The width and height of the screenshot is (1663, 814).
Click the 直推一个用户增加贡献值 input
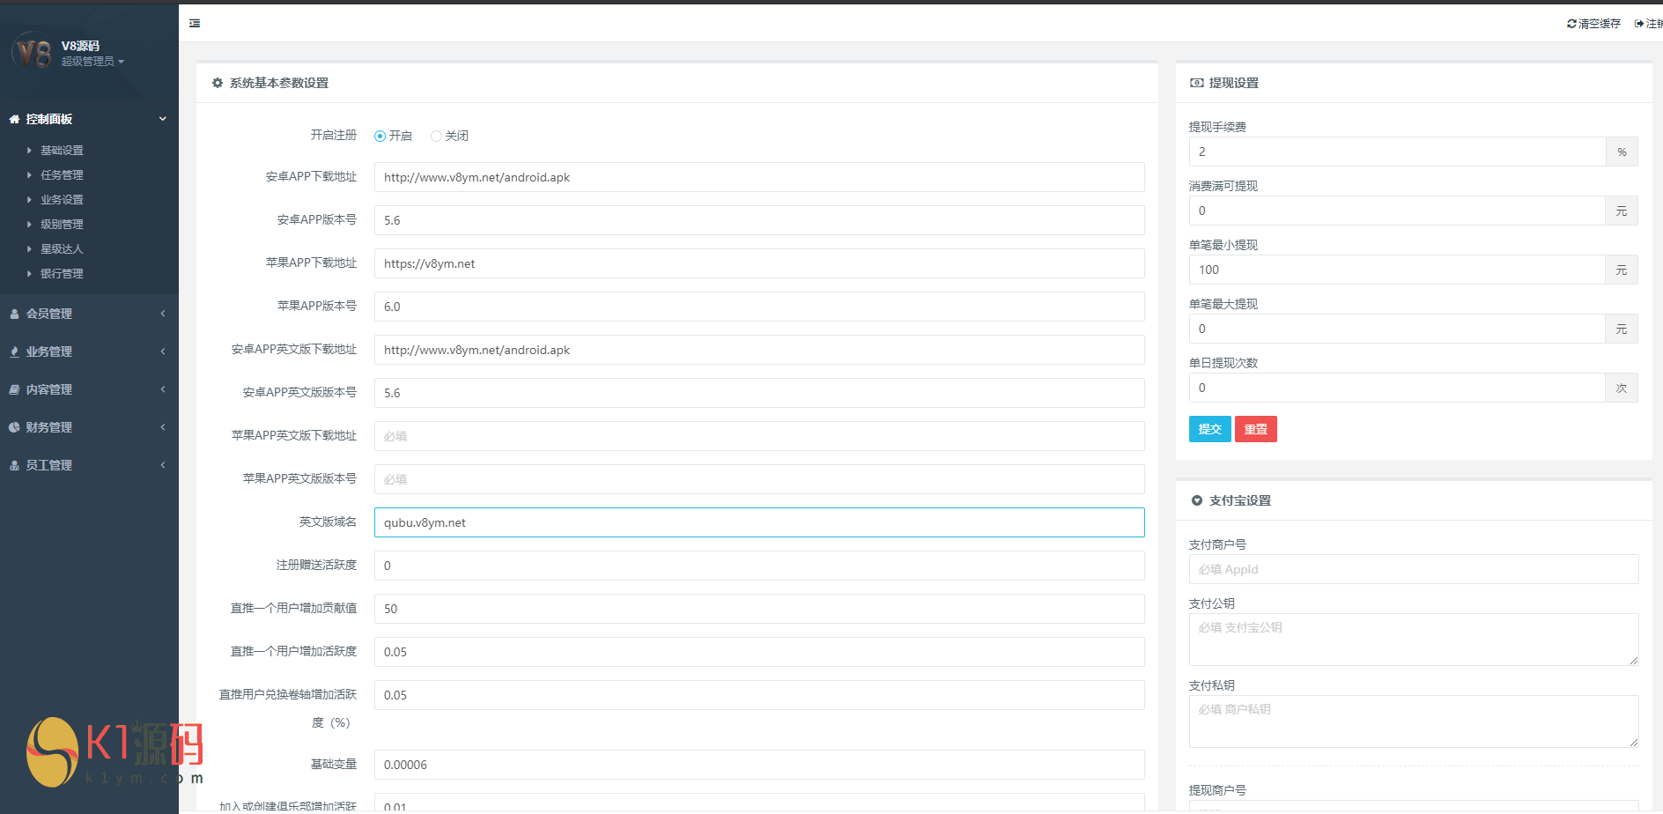pos(759,609)
